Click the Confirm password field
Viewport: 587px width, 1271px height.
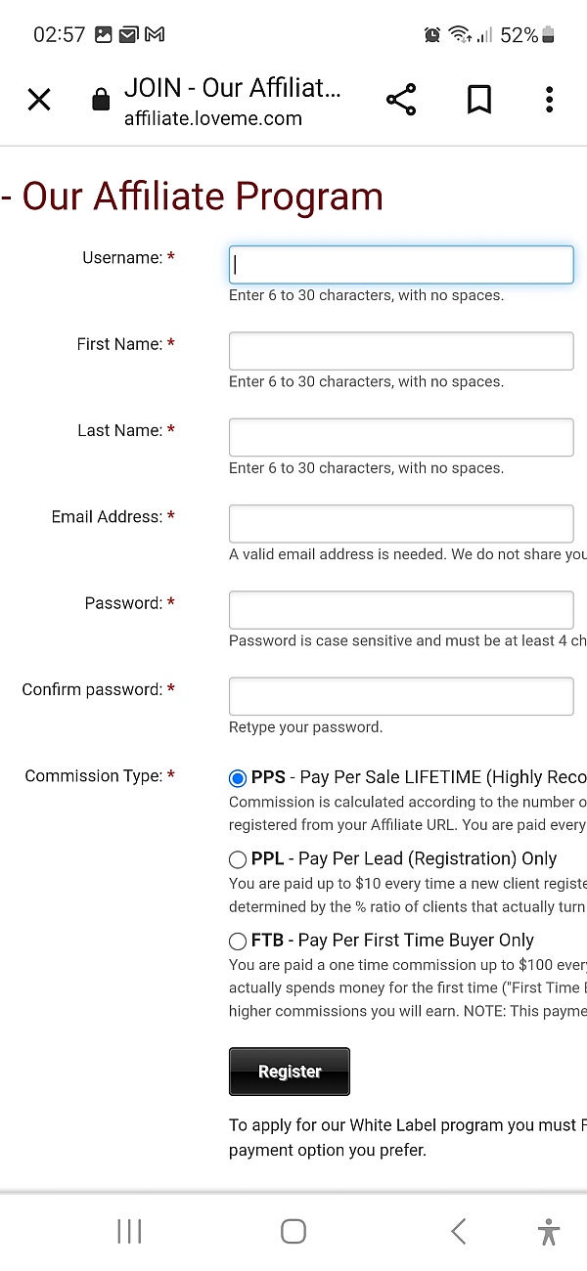click(x=401, y=696)
